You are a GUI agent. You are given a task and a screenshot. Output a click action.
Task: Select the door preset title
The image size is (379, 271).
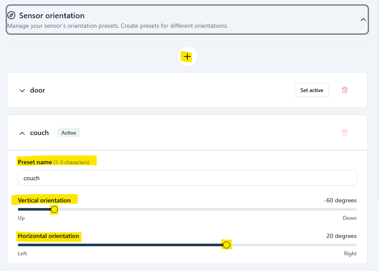(37, 90)
